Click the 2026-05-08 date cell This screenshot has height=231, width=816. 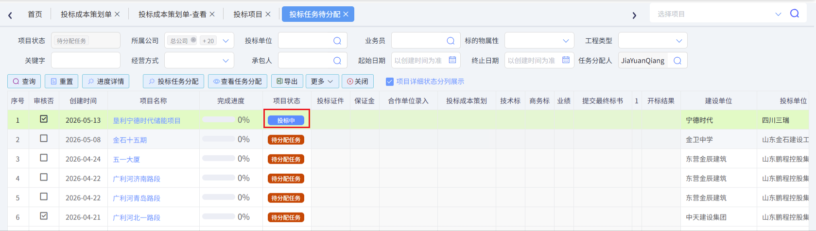coord(83,140)
